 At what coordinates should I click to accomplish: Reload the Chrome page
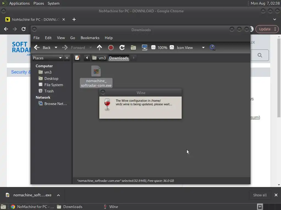(24, 29)
